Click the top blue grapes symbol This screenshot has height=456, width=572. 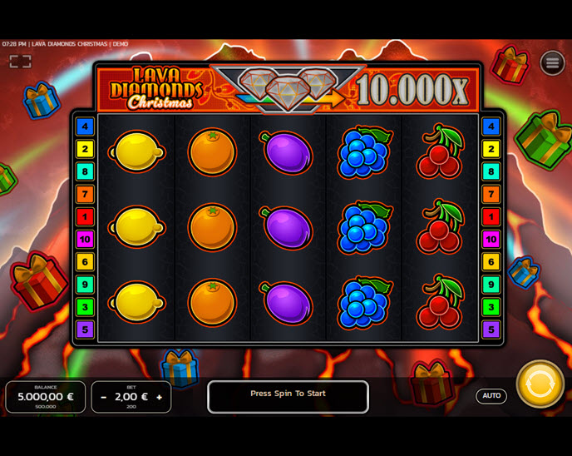(363, 152)
